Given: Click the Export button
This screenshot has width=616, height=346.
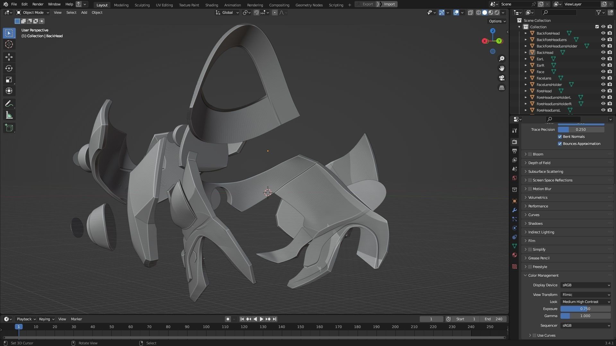Looking at the screenshot, I should coord(368,4).
